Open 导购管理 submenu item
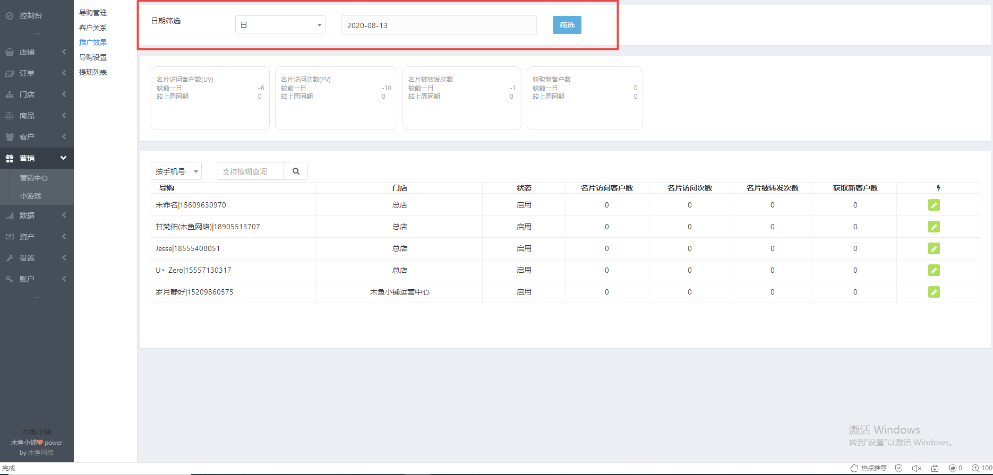The image size is (993, 475). click(93, 13)
